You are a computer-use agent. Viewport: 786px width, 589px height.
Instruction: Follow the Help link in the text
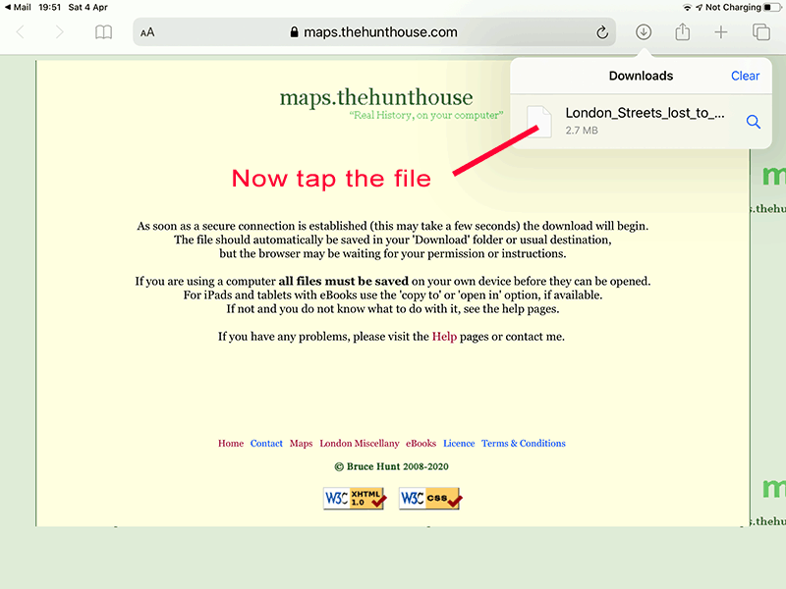tap(444, 337)
